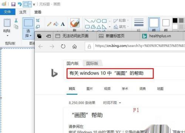Switch to the 查看 ribbon tab
Viewport: 185px width, 133px height.
(x=38, y=12)
